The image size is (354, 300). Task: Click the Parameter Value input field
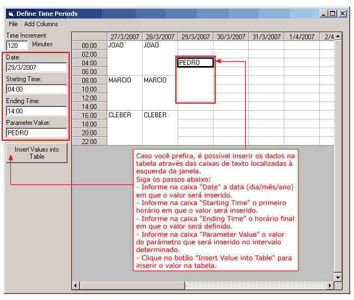(x=36, y=133)
